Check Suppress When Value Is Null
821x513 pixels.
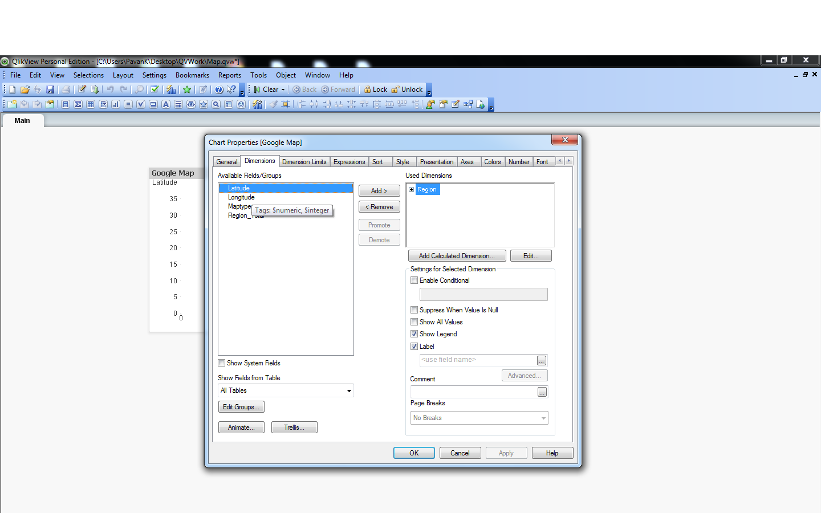[x=414, y=310]
